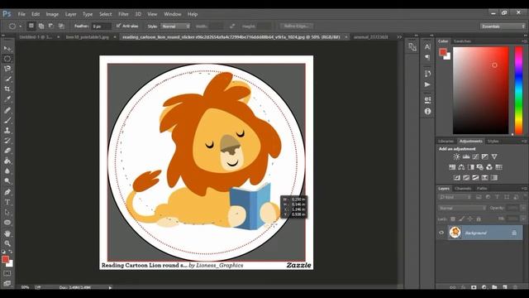Select the Move tool
Screen dimensions: 529x298
[7, 49]
